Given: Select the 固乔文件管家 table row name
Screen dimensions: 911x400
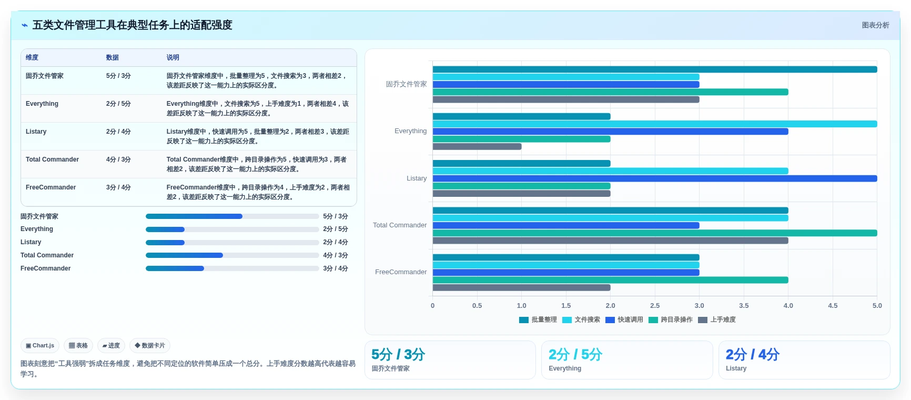Looking at the screenshot, I should tap(45, 76).
